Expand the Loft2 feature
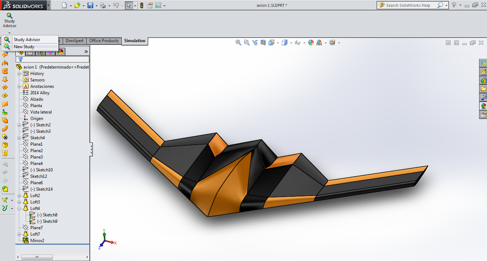 pos(19,196)
